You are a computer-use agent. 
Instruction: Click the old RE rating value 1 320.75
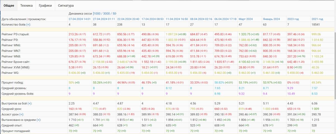(x=245, y=34)
